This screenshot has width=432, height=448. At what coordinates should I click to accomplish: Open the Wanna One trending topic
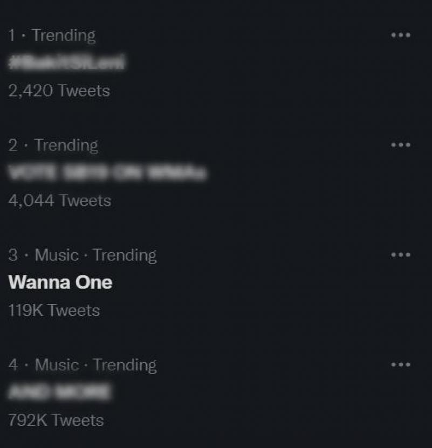[60, 282]
